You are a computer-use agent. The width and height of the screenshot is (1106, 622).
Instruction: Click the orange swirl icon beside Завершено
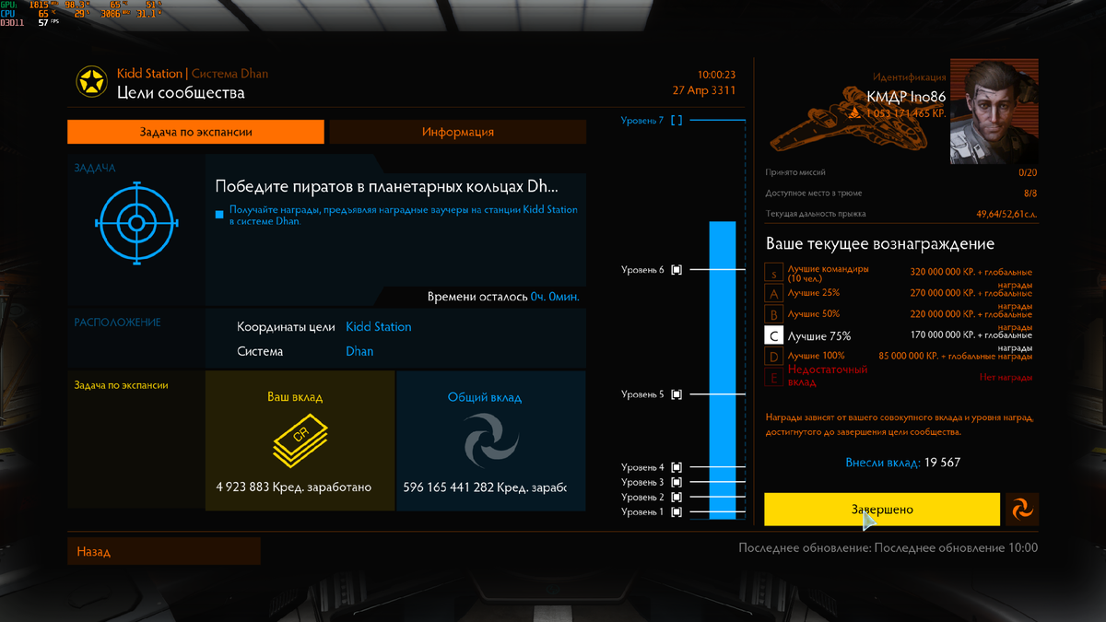[1021, 510]
